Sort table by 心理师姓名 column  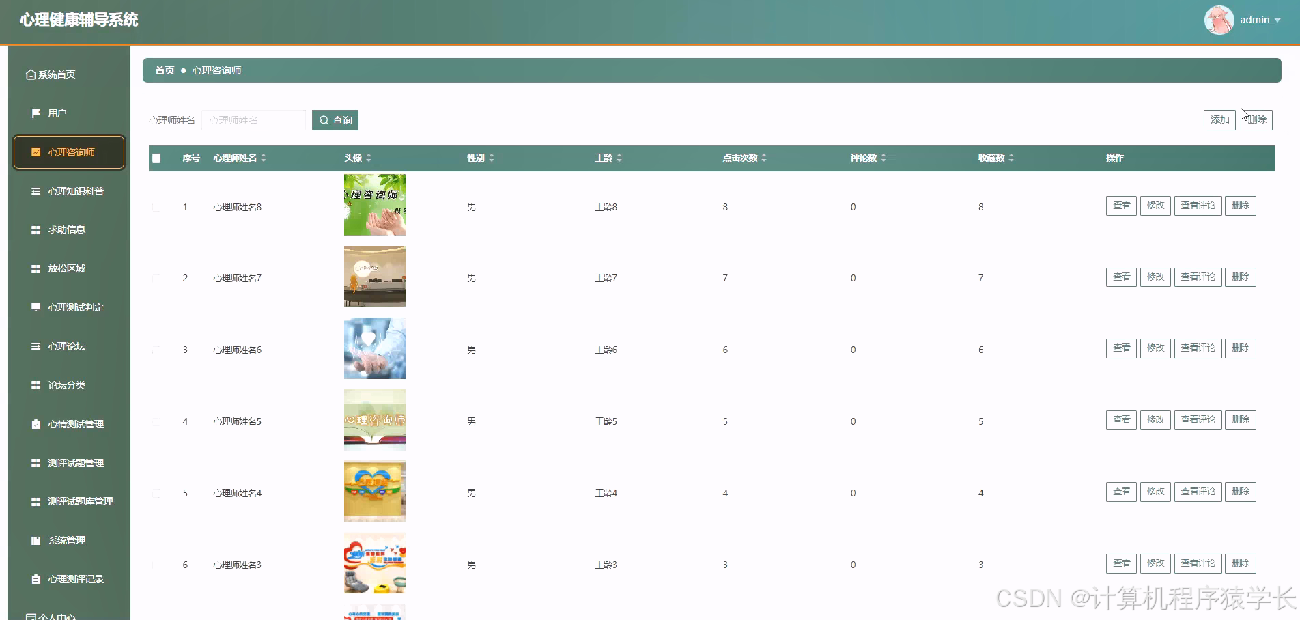coord(264,158)
